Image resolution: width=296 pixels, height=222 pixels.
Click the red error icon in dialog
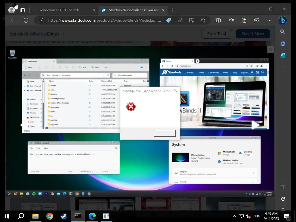pyautogui.click(x=131, y=107)
